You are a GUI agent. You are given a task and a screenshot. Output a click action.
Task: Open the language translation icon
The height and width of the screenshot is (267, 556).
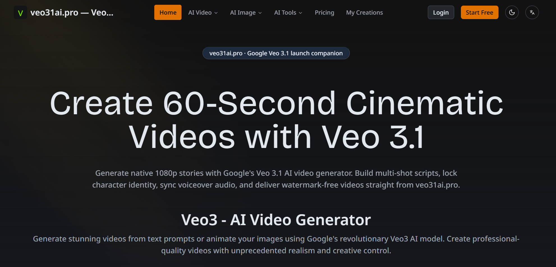coord(532,12)
